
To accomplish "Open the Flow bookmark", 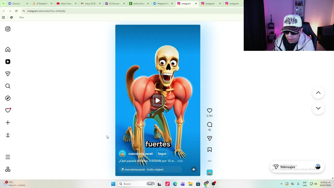I will coord(21,17).
